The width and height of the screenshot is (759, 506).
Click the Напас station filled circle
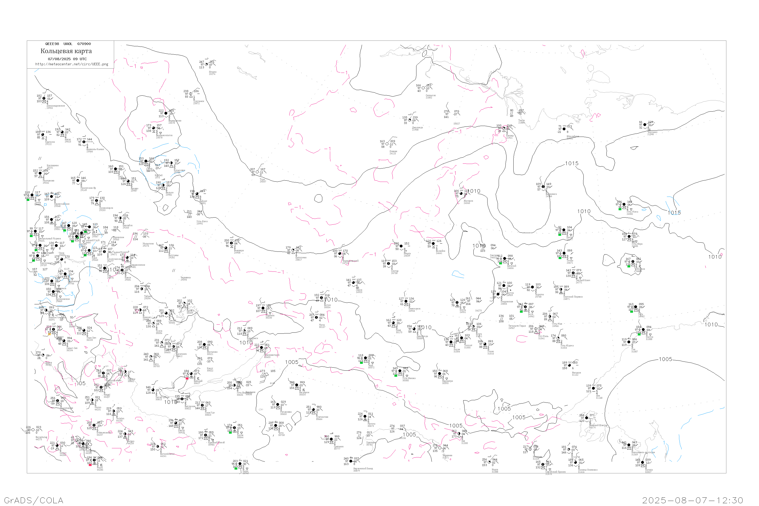(62, 132)
